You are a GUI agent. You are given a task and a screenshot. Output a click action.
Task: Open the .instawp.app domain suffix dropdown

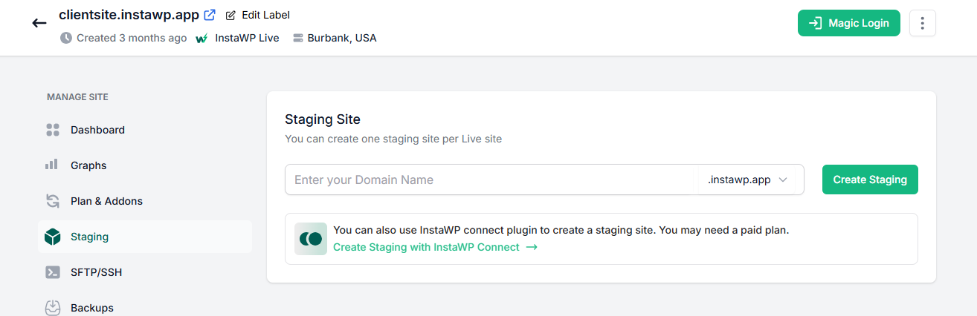pos(747,180)
